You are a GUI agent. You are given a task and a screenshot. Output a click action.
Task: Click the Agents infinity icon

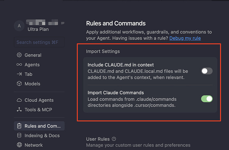19,65
